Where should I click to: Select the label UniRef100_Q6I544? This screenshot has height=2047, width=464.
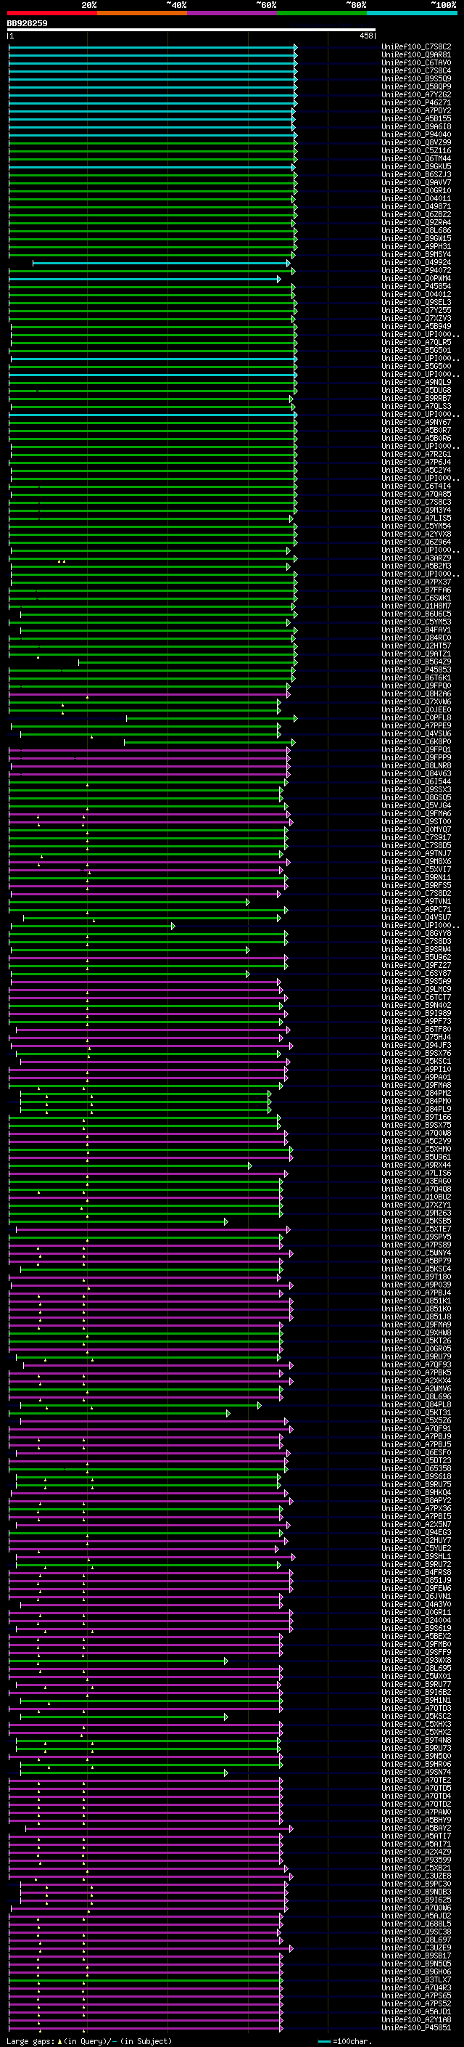416,782
